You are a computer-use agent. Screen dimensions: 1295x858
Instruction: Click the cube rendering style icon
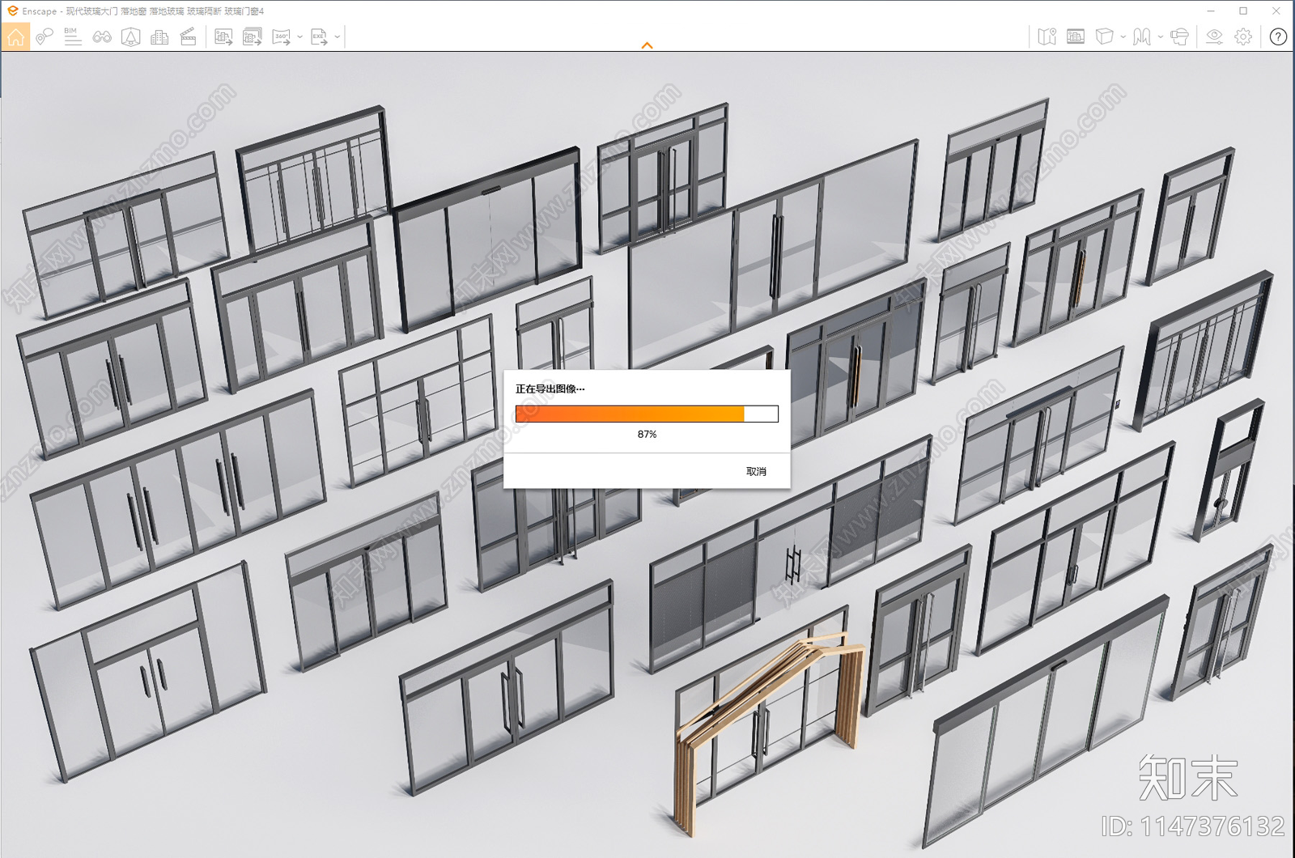[x=1104, y=36]
